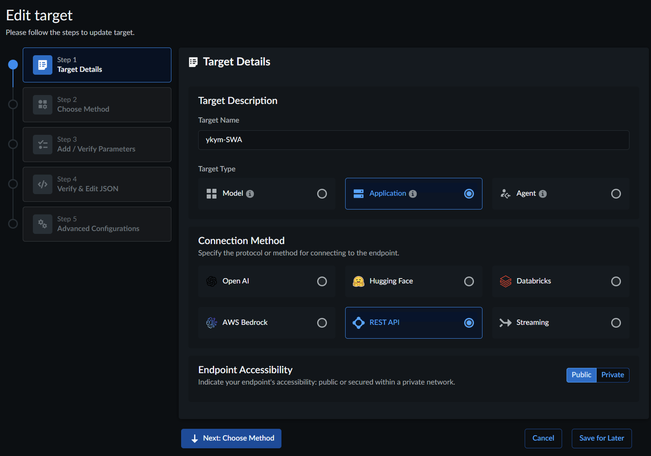Image resolution: width=651 pixels, height=456 pixels.
Task: Click the Target Name input field
Action: pyautogui.click(x=413, y=140)
